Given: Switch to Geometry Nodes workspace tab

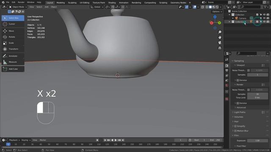Looking at the screenshot, I should (178, 3).
